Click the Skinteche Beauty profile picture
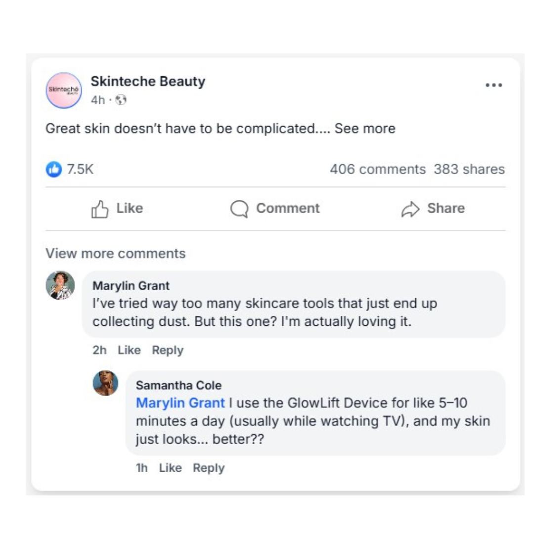The image size is (534, 534). (x=64, y=90)
